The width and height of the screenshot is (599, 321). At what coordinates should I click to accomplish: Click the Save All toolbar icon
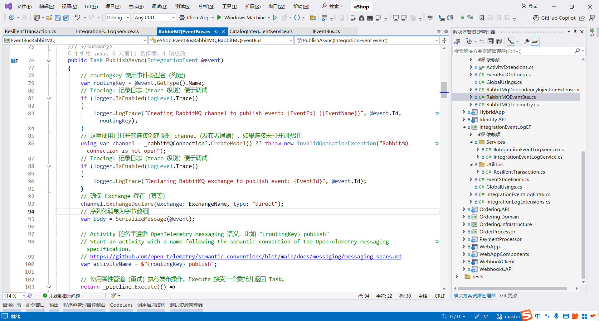click(x=66, y=18)
